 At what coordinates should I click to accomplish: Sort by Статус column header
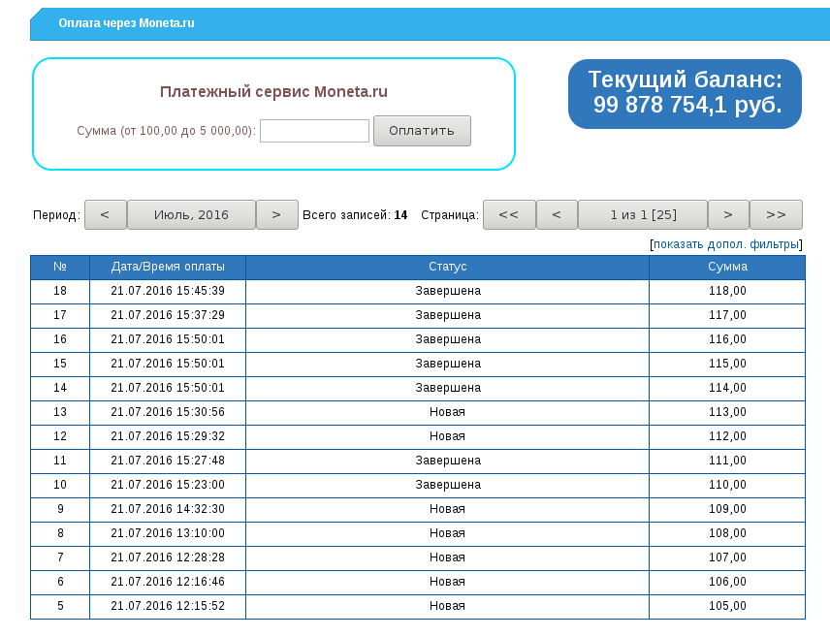coord(447,267)
